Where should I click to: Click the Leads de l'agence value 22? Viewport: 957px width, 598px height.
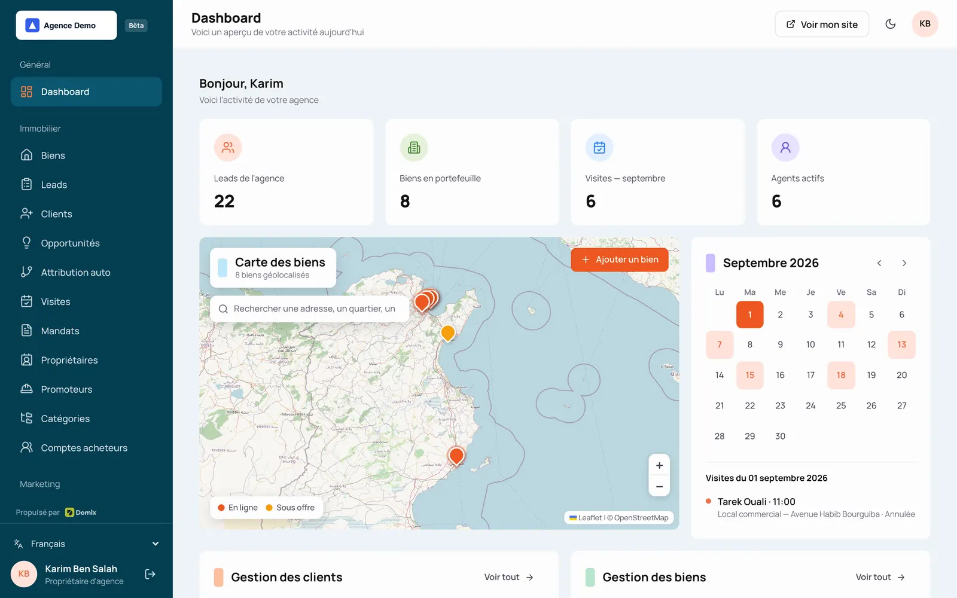tap(224, 202)
